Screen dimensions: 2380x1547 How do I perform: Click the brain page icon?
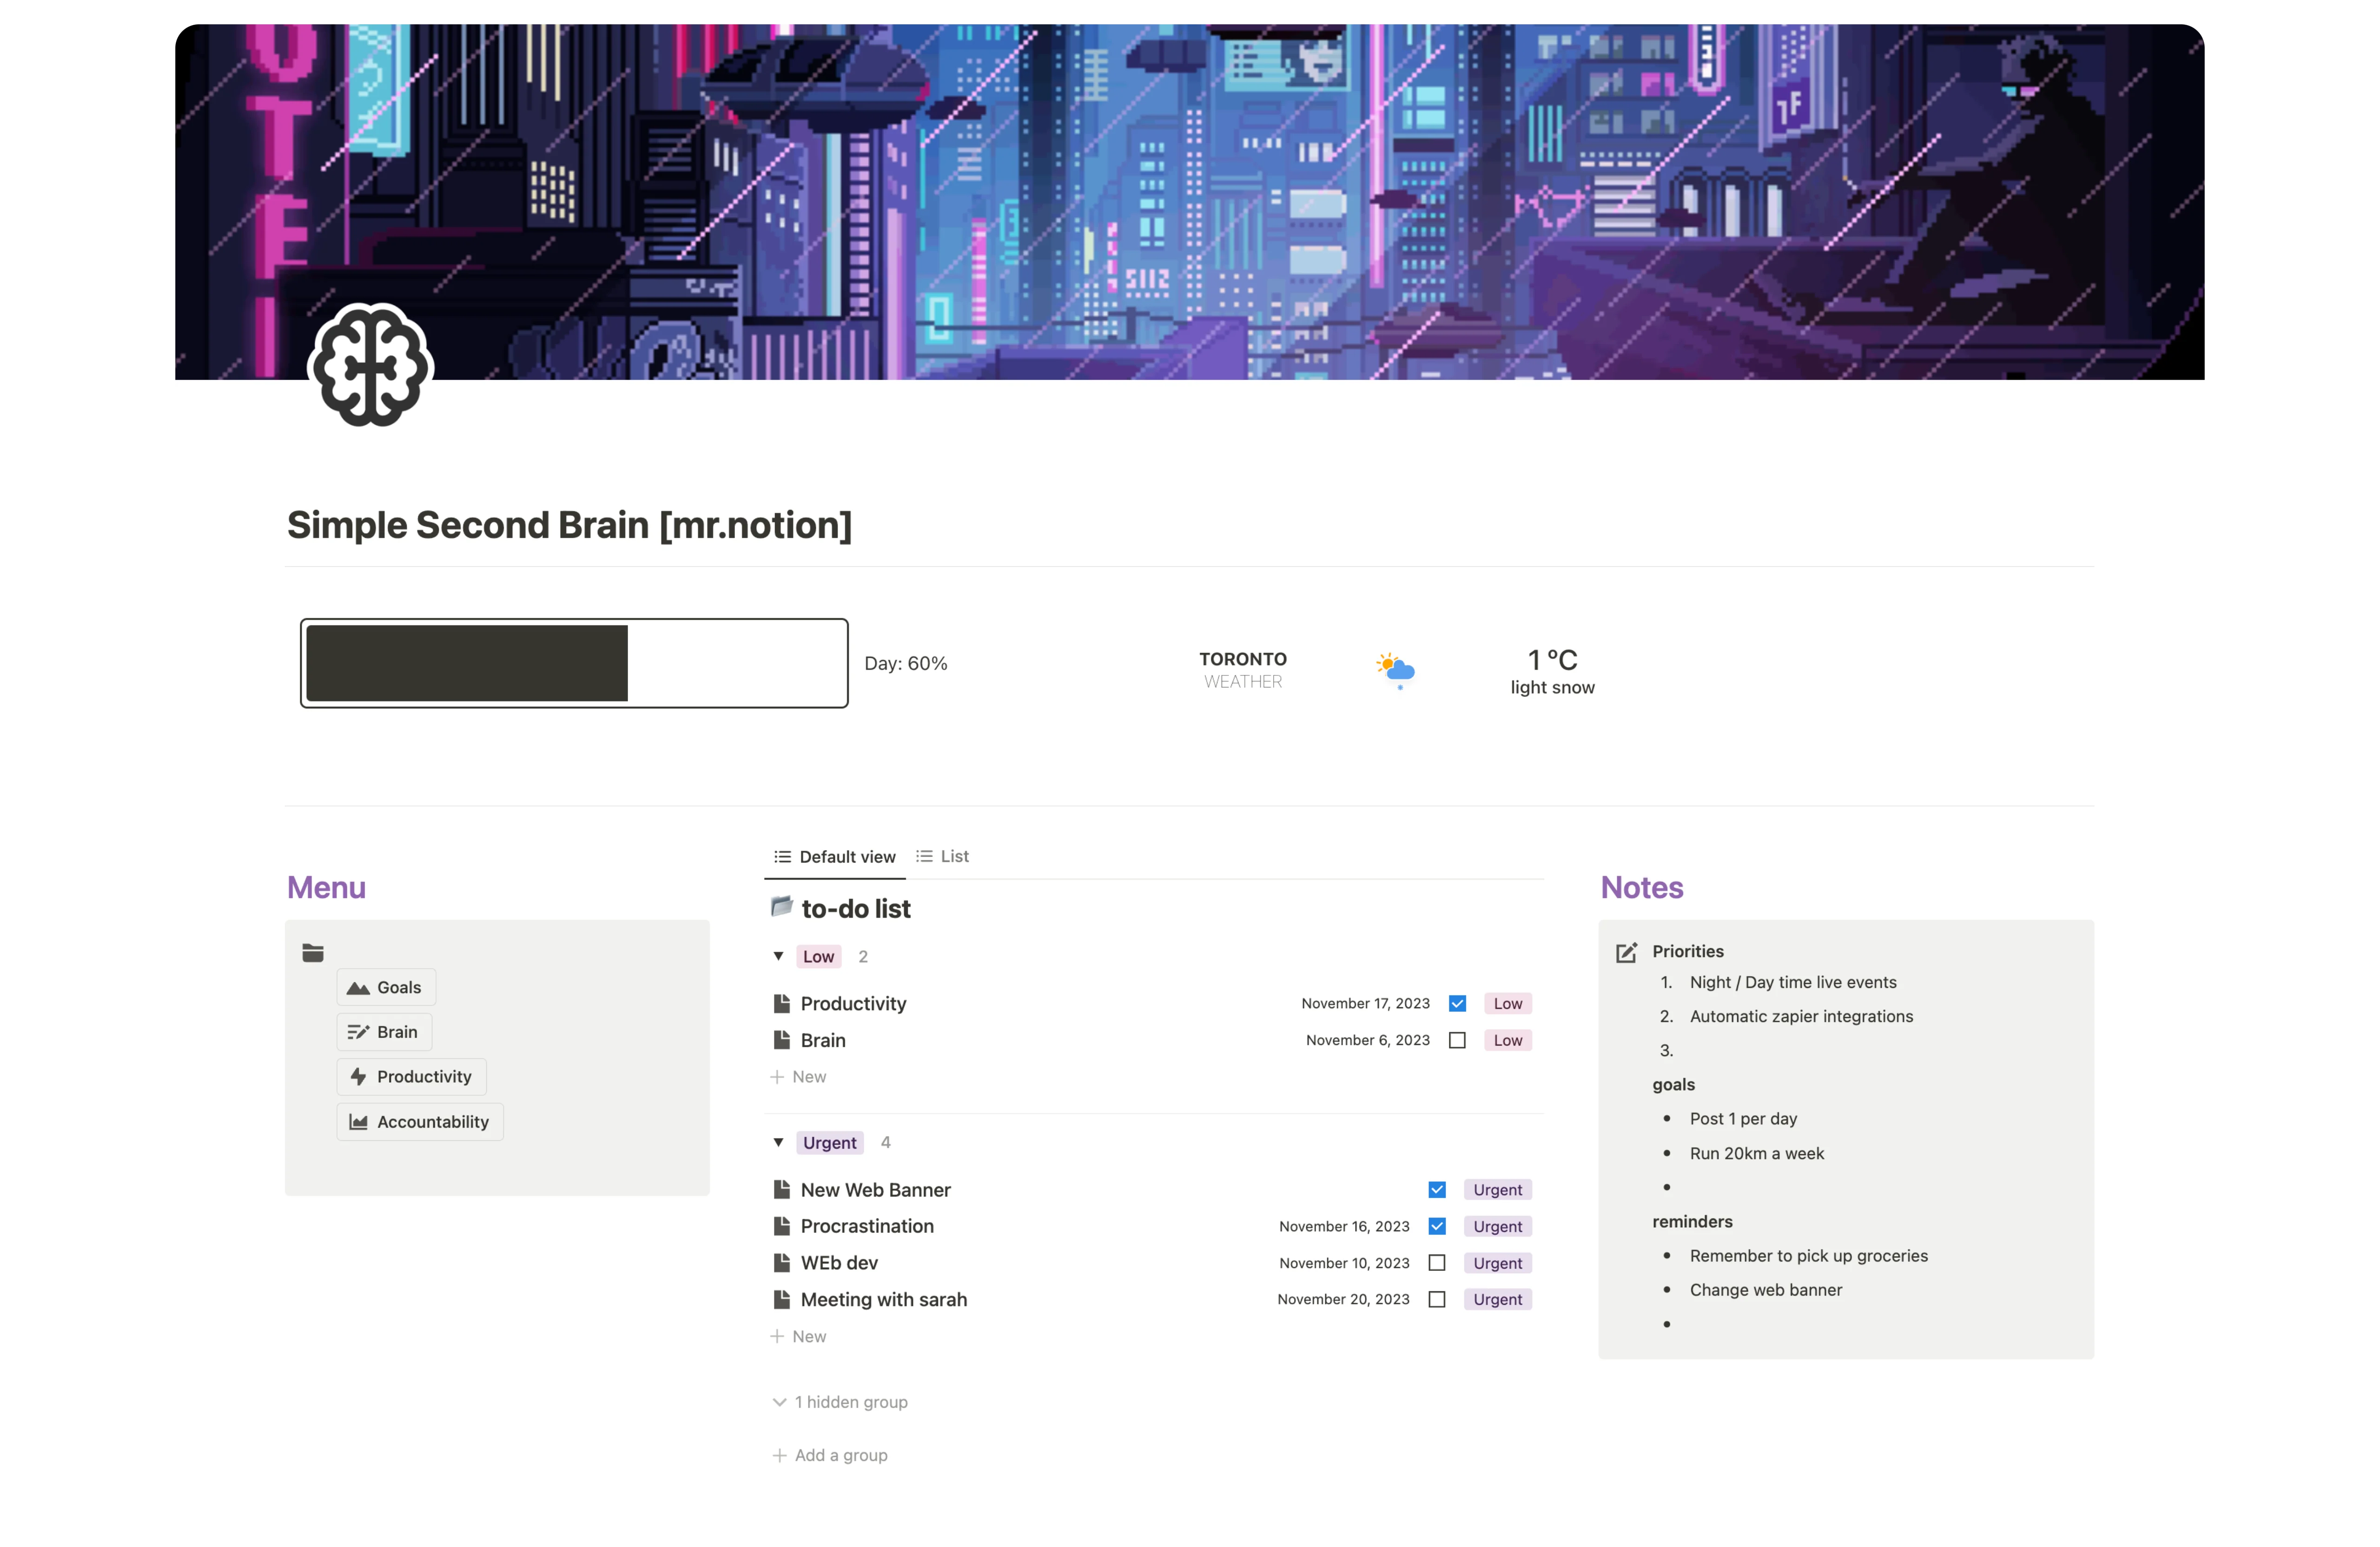coord(371,366)
